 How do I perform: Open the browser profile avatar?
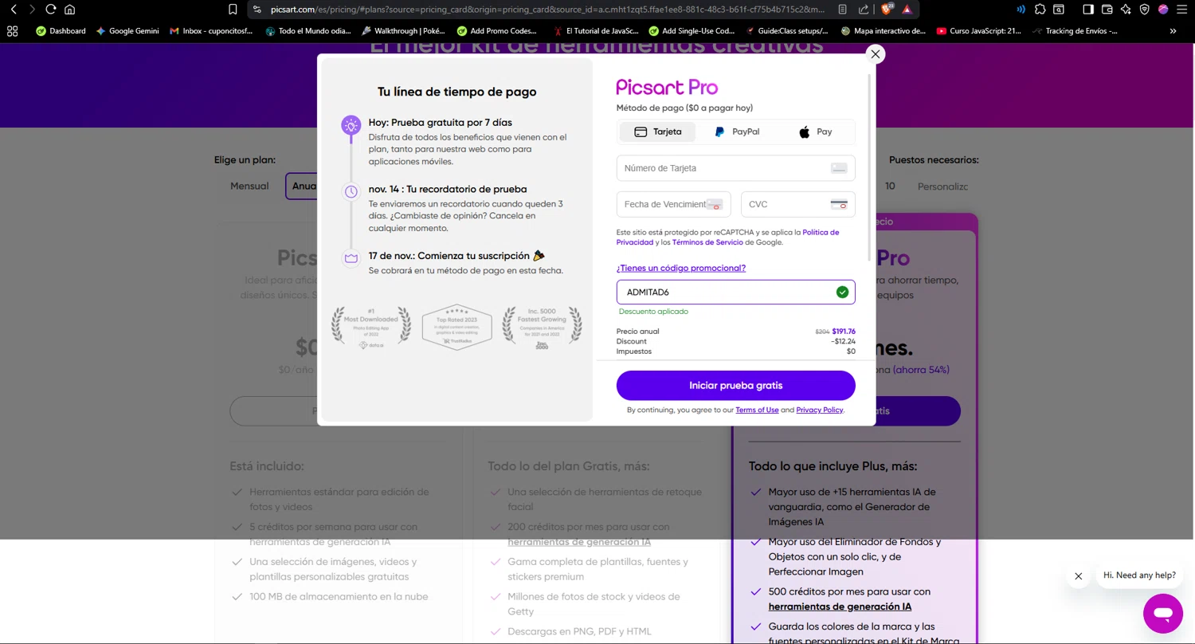[1163, 10]
